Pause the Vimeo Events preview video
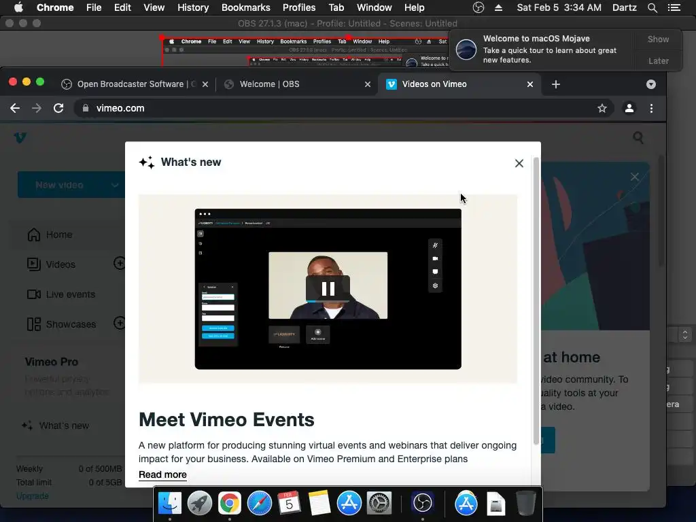 tap(328, 288)
